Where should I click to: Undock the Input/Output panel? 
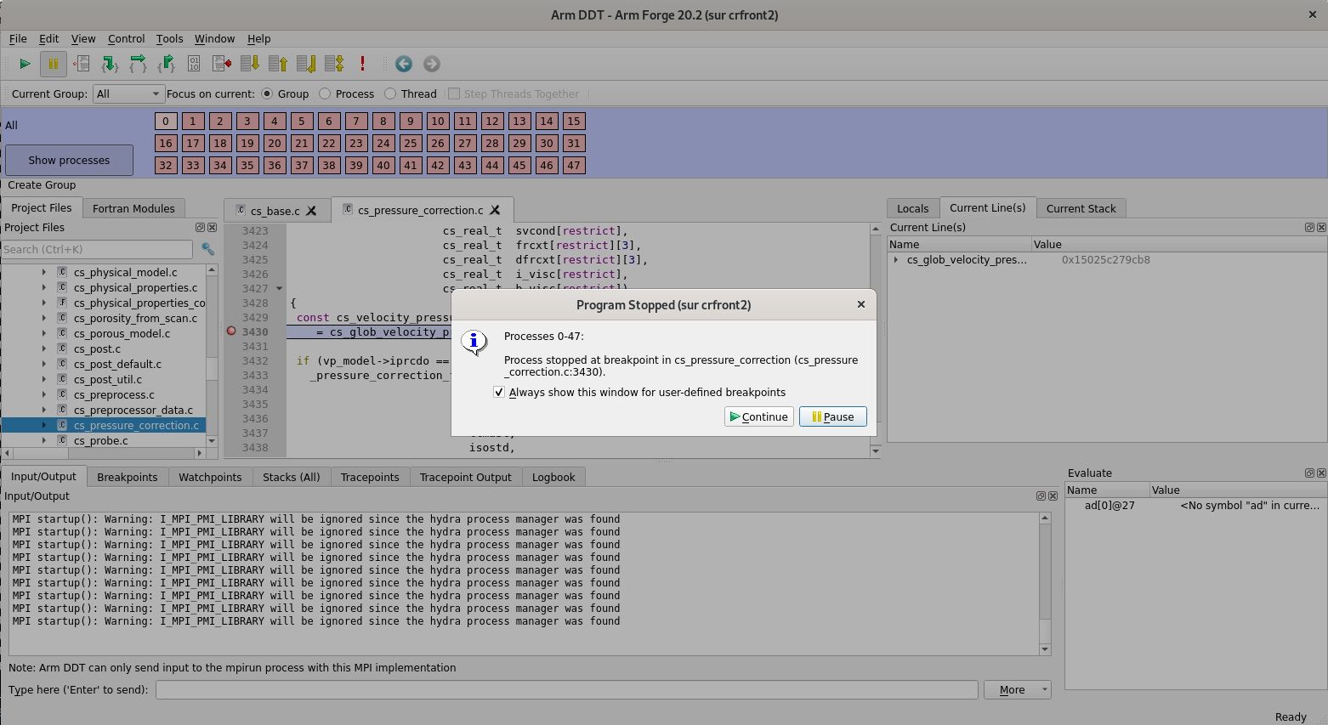point(1041,496)
